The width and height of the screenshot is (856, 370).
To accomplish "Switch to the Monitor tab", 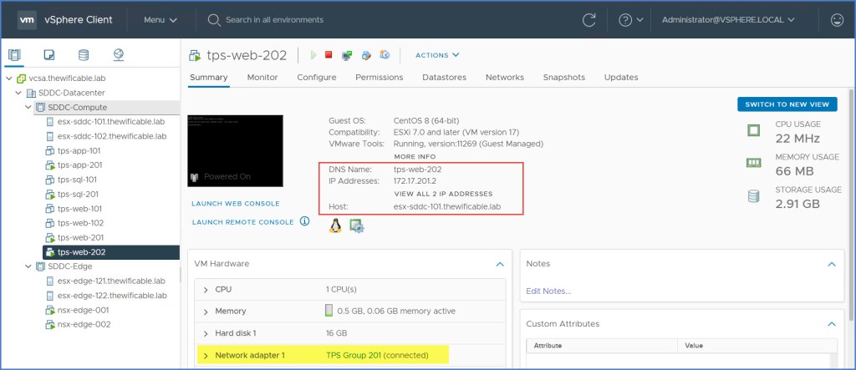I will click(262, 78).
